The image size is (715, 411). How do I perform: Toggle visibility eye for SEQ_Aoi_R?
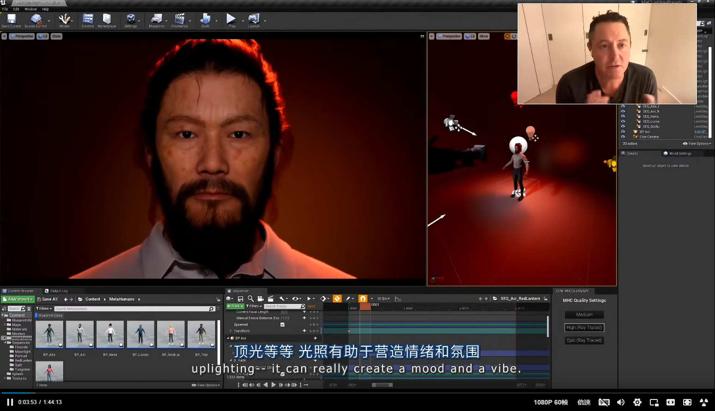coord(623,111)
